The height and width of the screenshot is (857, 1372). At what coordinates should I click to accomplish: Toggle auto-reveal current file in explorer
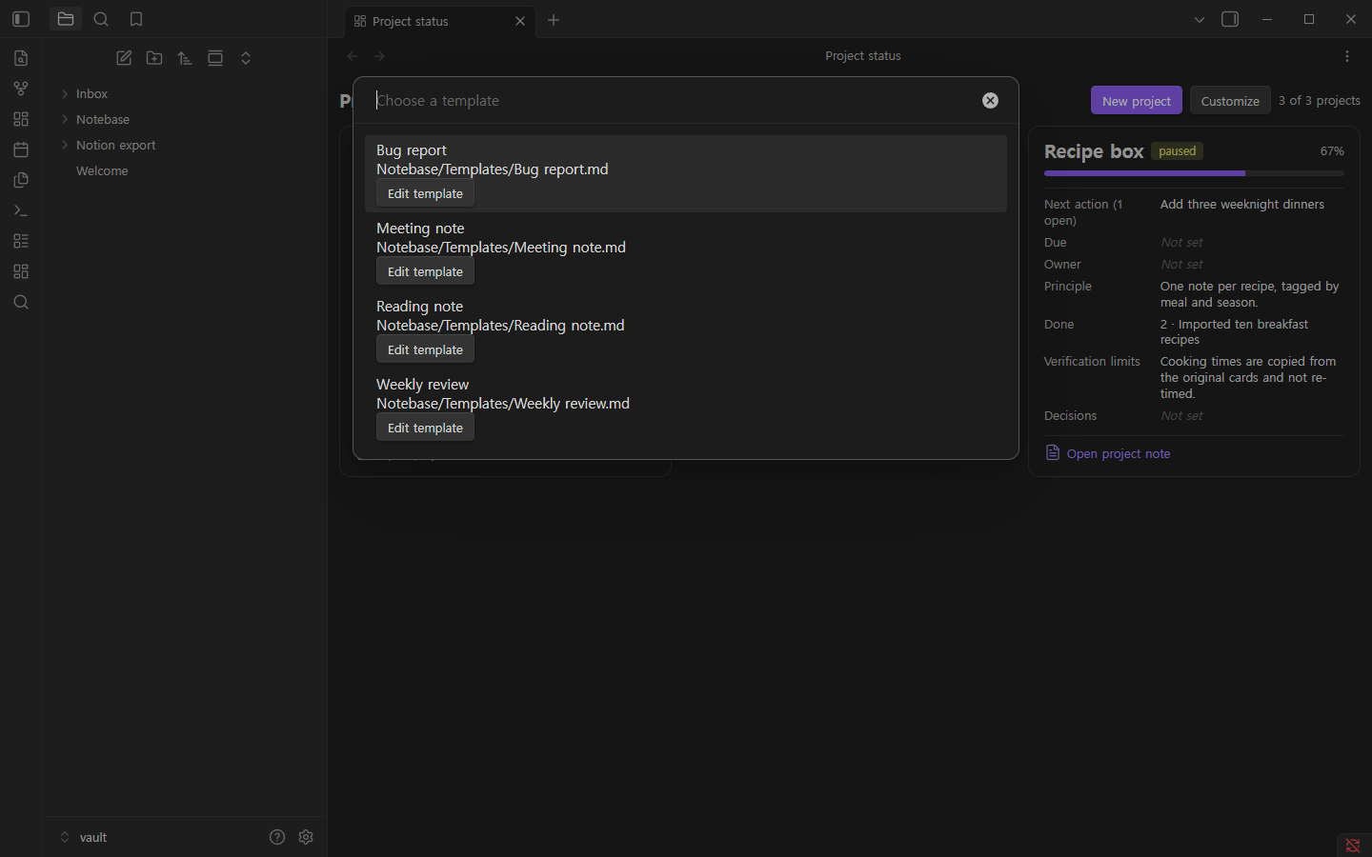pos(215,58)
